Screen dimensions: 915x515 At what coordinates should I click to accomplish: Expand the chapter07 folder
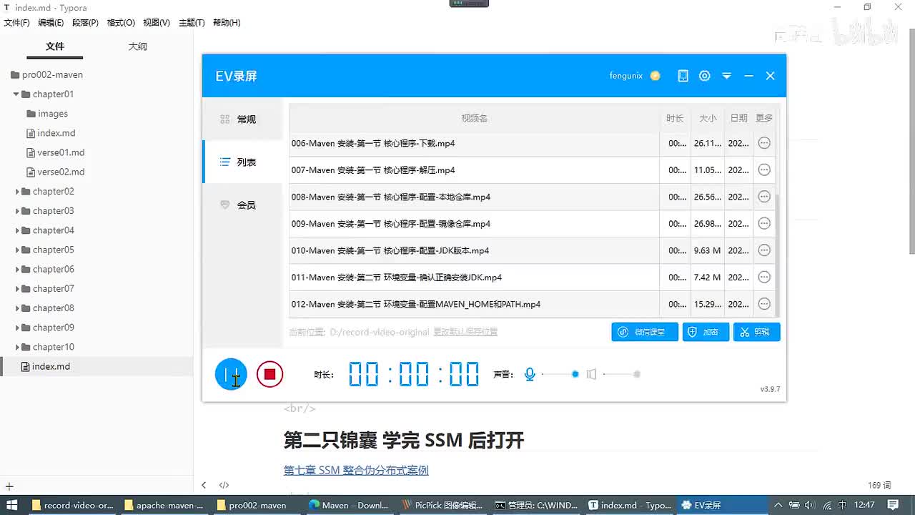click(x=17, y=289)
